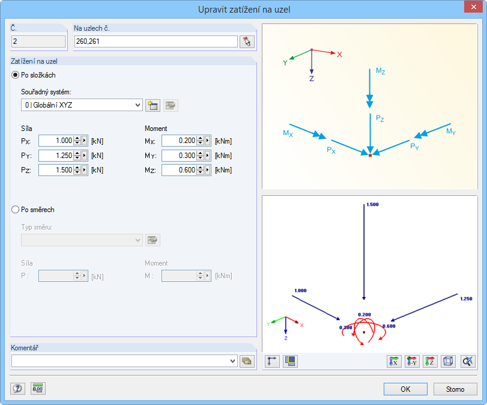Click the Px force input field
Viewport: 487px width, 405px height.
(x=56, y=141)
